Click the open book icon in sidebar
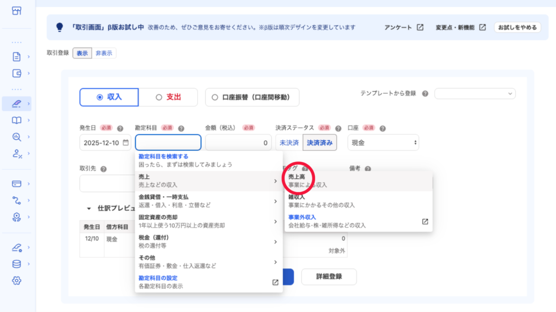The width and height of the screenshot is (556, 312). (16, 120)
